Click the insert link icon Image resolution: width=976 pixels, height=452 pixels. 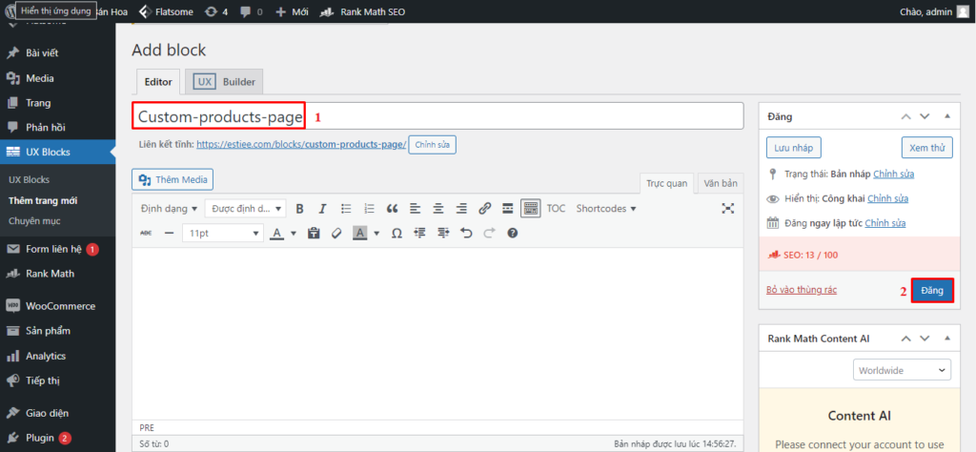pos(484,209)
